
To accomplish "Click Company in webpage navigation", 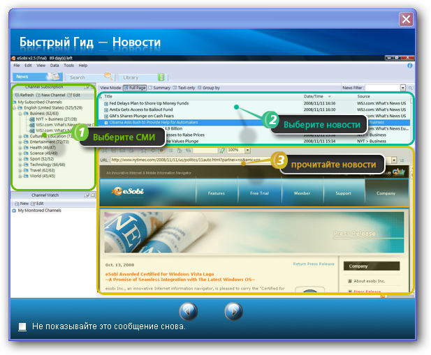I will pyautogui.click(x=386, y=193).
